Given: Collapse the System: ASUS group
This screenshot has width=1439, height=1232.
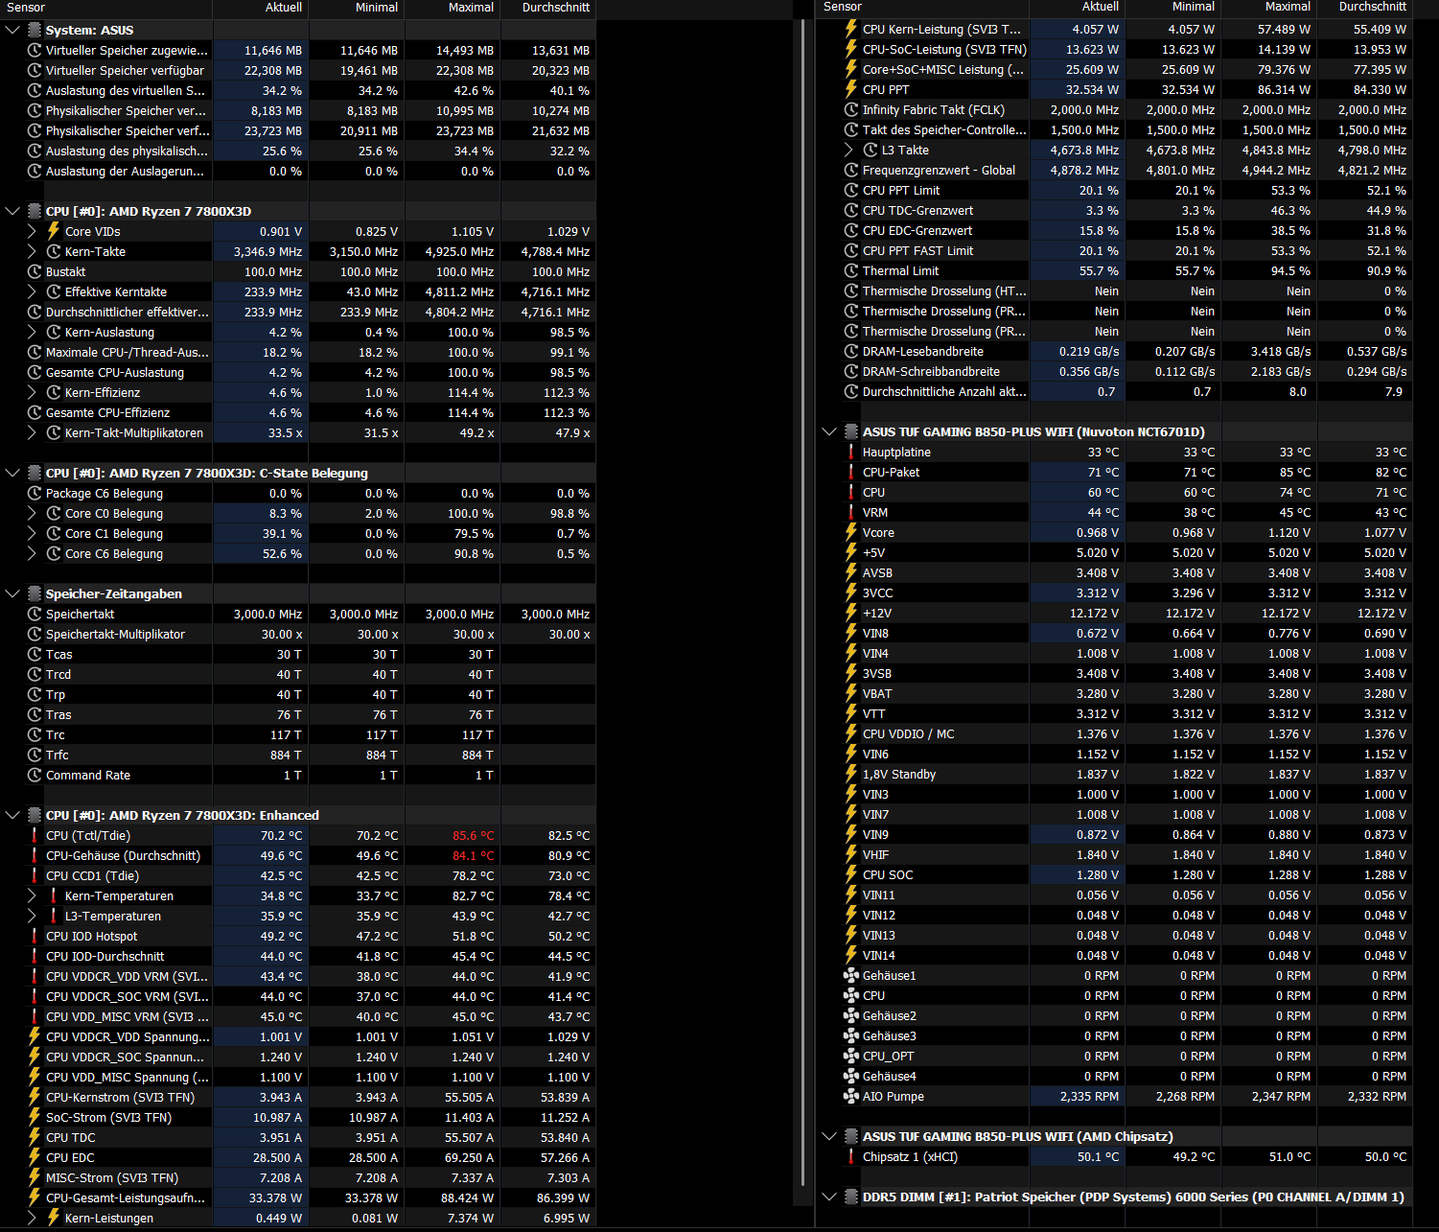Looking at the screenshot, I should click(x=12, y=30).
